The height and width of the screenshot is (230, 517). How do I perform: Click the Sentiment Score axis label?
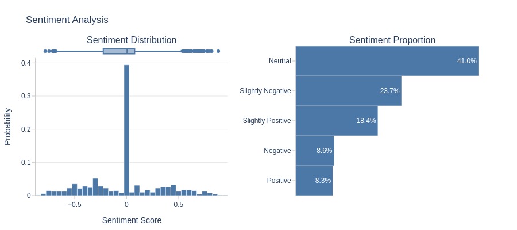tap(132, 220)
